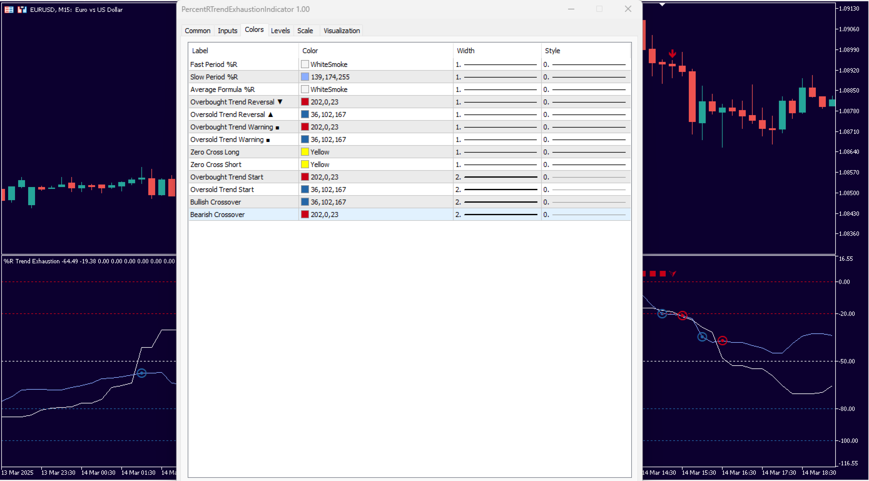Viewport: 869px width, 481px height.
Task: Click the 1.08780 price on the chart scale
Action: coord(849,111)
